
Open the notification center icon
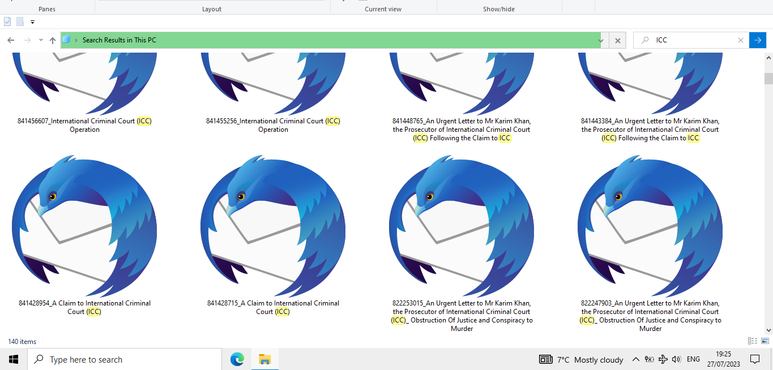754,359
